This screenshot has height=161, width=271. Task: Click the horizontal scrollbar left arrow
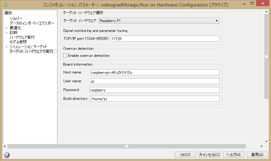pos(5,146)
